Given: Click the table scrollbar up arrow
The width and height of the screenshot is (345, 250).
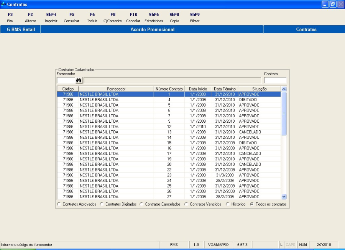Looking at the screenshot, I should coord(284,89).
